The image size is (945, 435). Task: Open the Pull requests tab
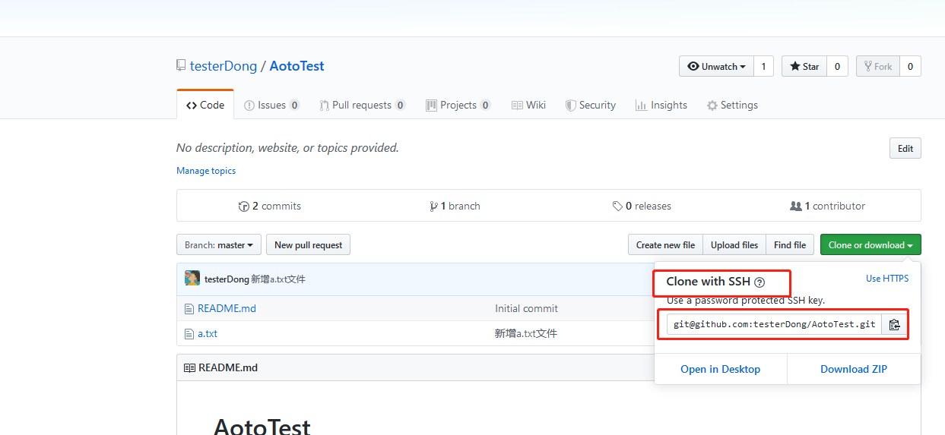[x=362, y=105]
